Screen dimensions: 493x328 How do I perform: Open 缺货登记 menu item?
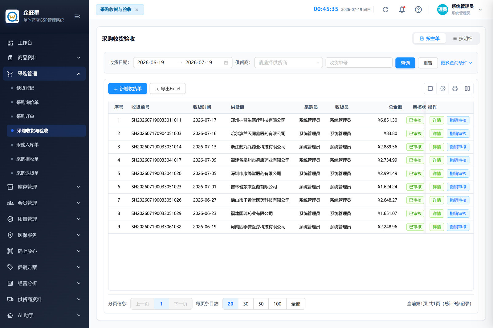pos(46,88)
